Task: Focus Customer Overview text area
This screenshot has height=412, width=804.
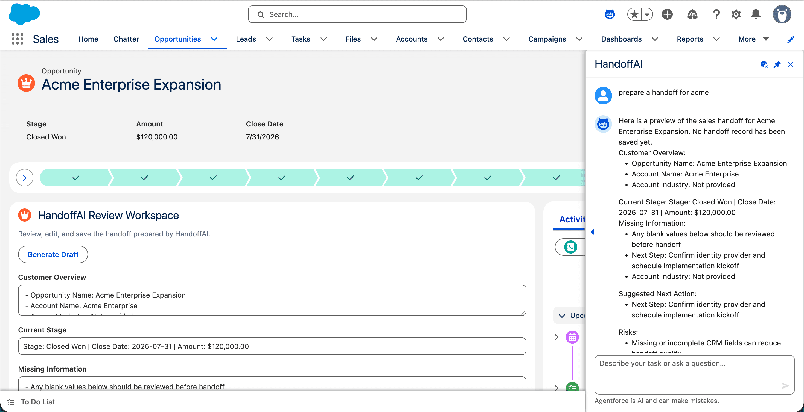Action: pos(272,300)
